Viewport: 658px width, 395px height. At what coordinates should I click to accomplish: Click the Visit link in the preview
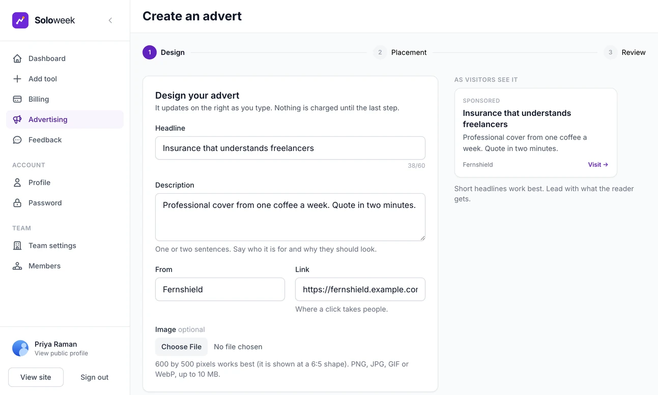[598, 165]
